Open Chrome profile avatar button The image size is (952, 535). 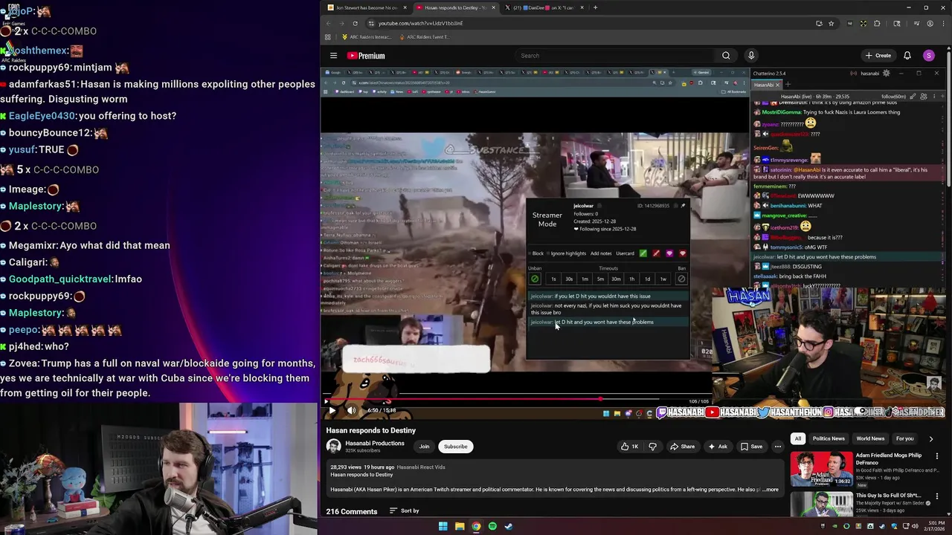[x=930, y=23]
